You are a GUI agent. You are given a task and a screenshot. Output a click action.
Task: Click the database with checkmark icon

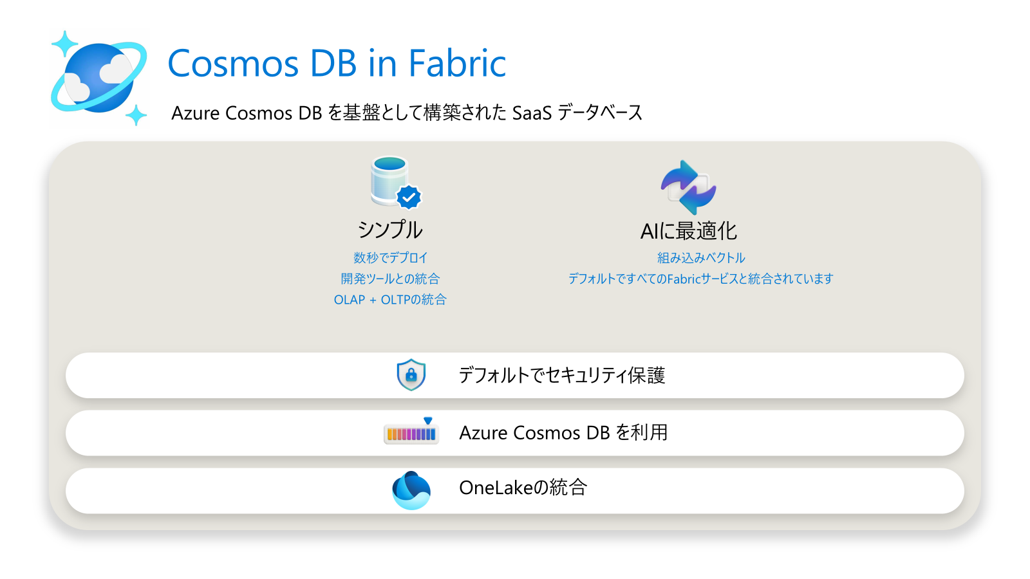395,183
